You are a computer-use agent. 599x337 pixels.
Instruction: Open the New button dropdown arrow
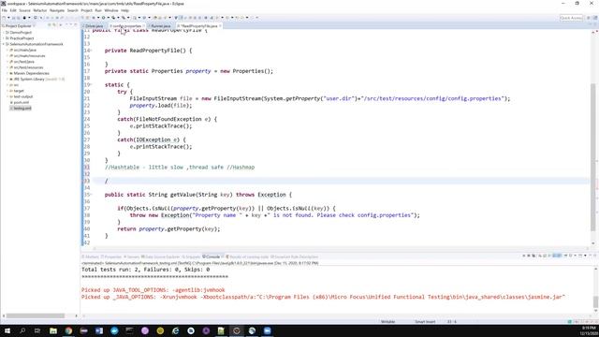pyautogui.click(x=8, y=18)
